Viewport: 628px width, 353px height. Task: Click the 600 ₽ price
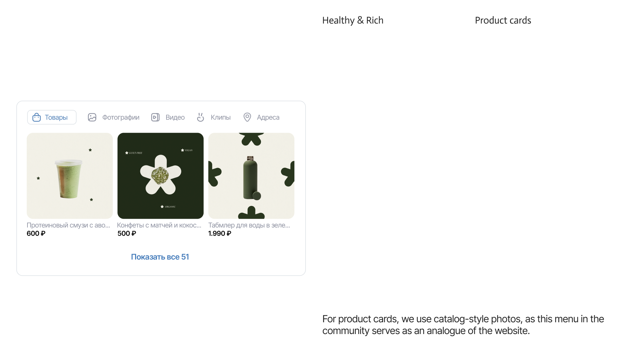pos(36,233)
